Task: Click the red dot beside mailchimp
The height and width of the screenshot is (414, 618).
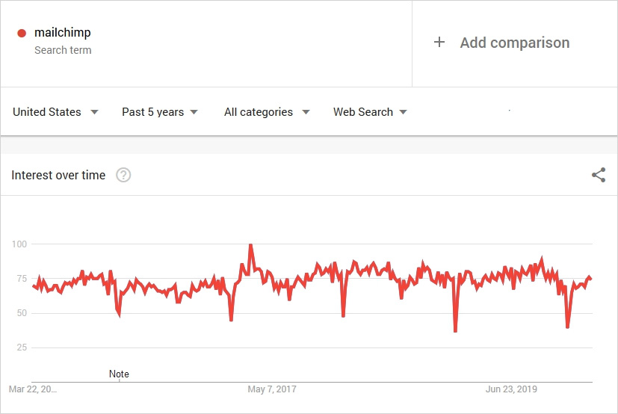Action: coord(22,33)
